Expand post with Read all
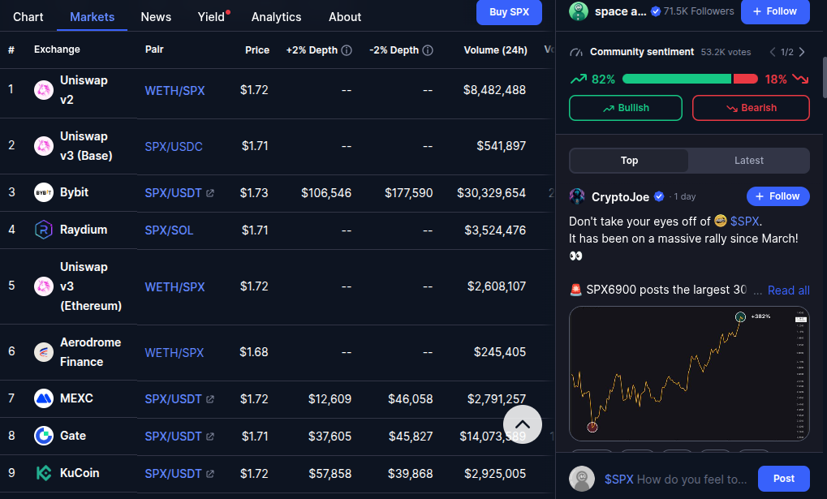This screenshot has width=827, height=499. click(788, 290)
